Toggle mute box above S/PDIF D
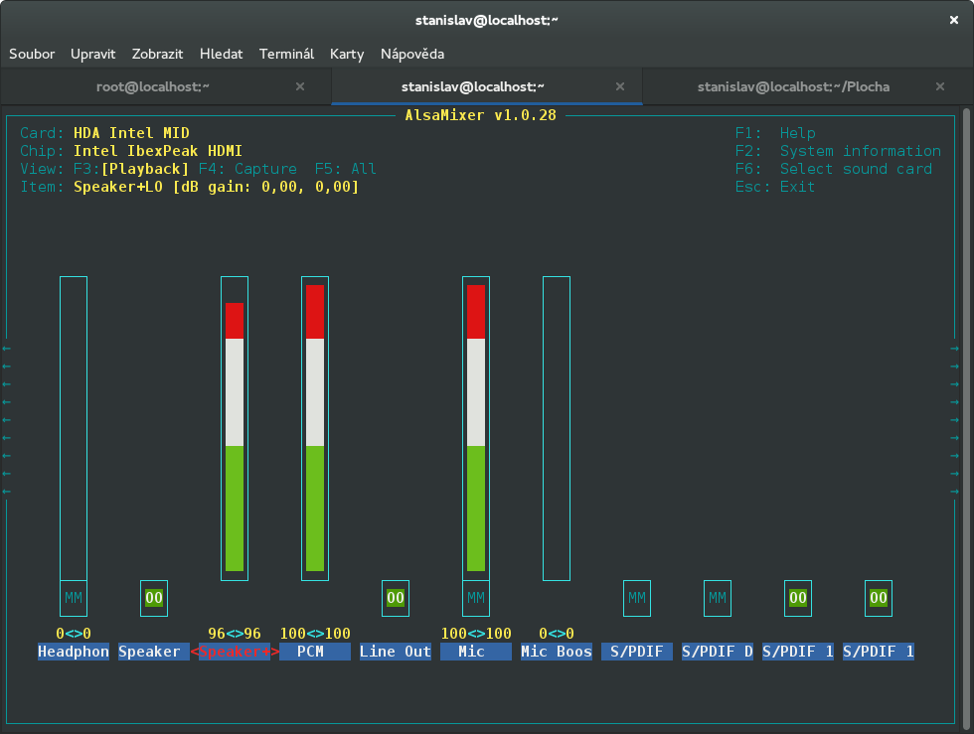This screenshot has height=734, width=974. pos(718,598)
